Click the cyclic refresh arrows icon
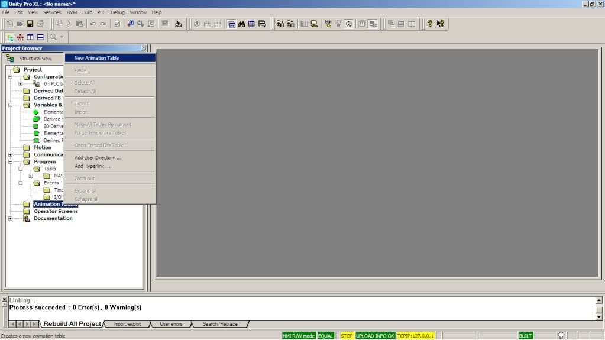The image size is (605, 340). (x=349, y=24)
